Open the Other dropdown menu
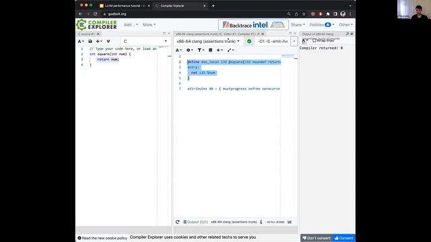The image size is (431, 242). [345, 25]
